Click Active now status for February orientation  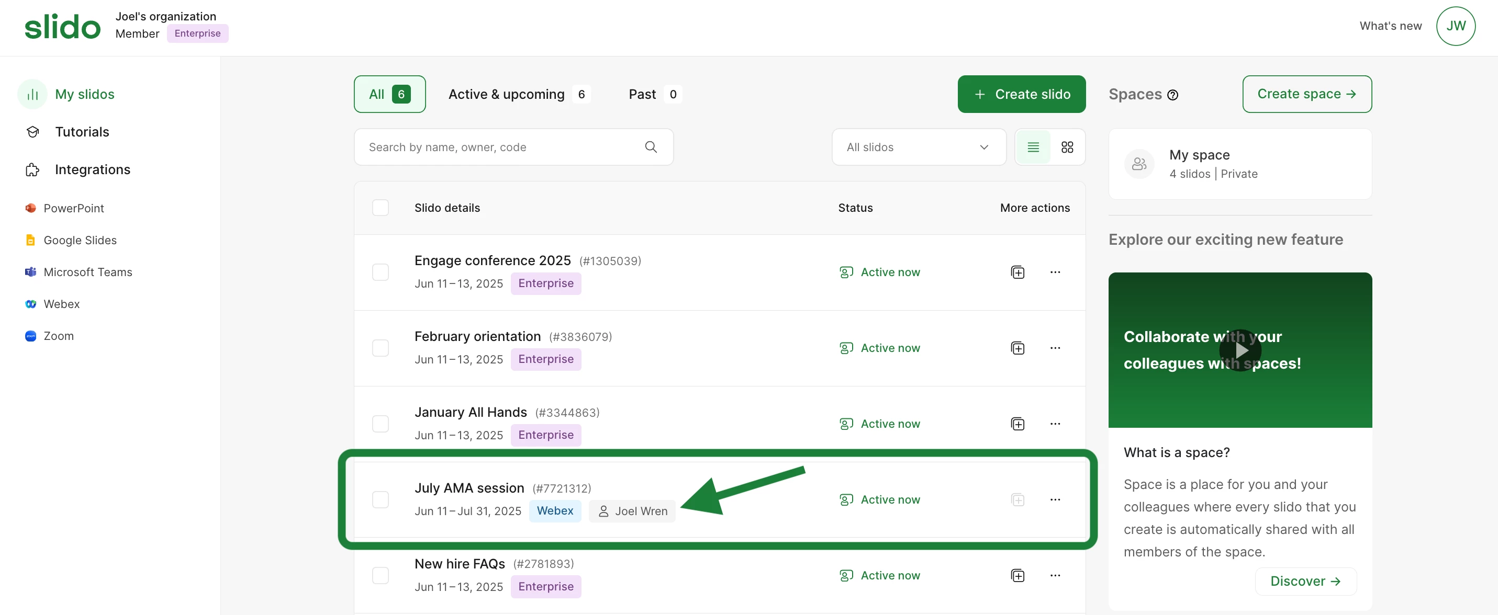coord(879,348)
